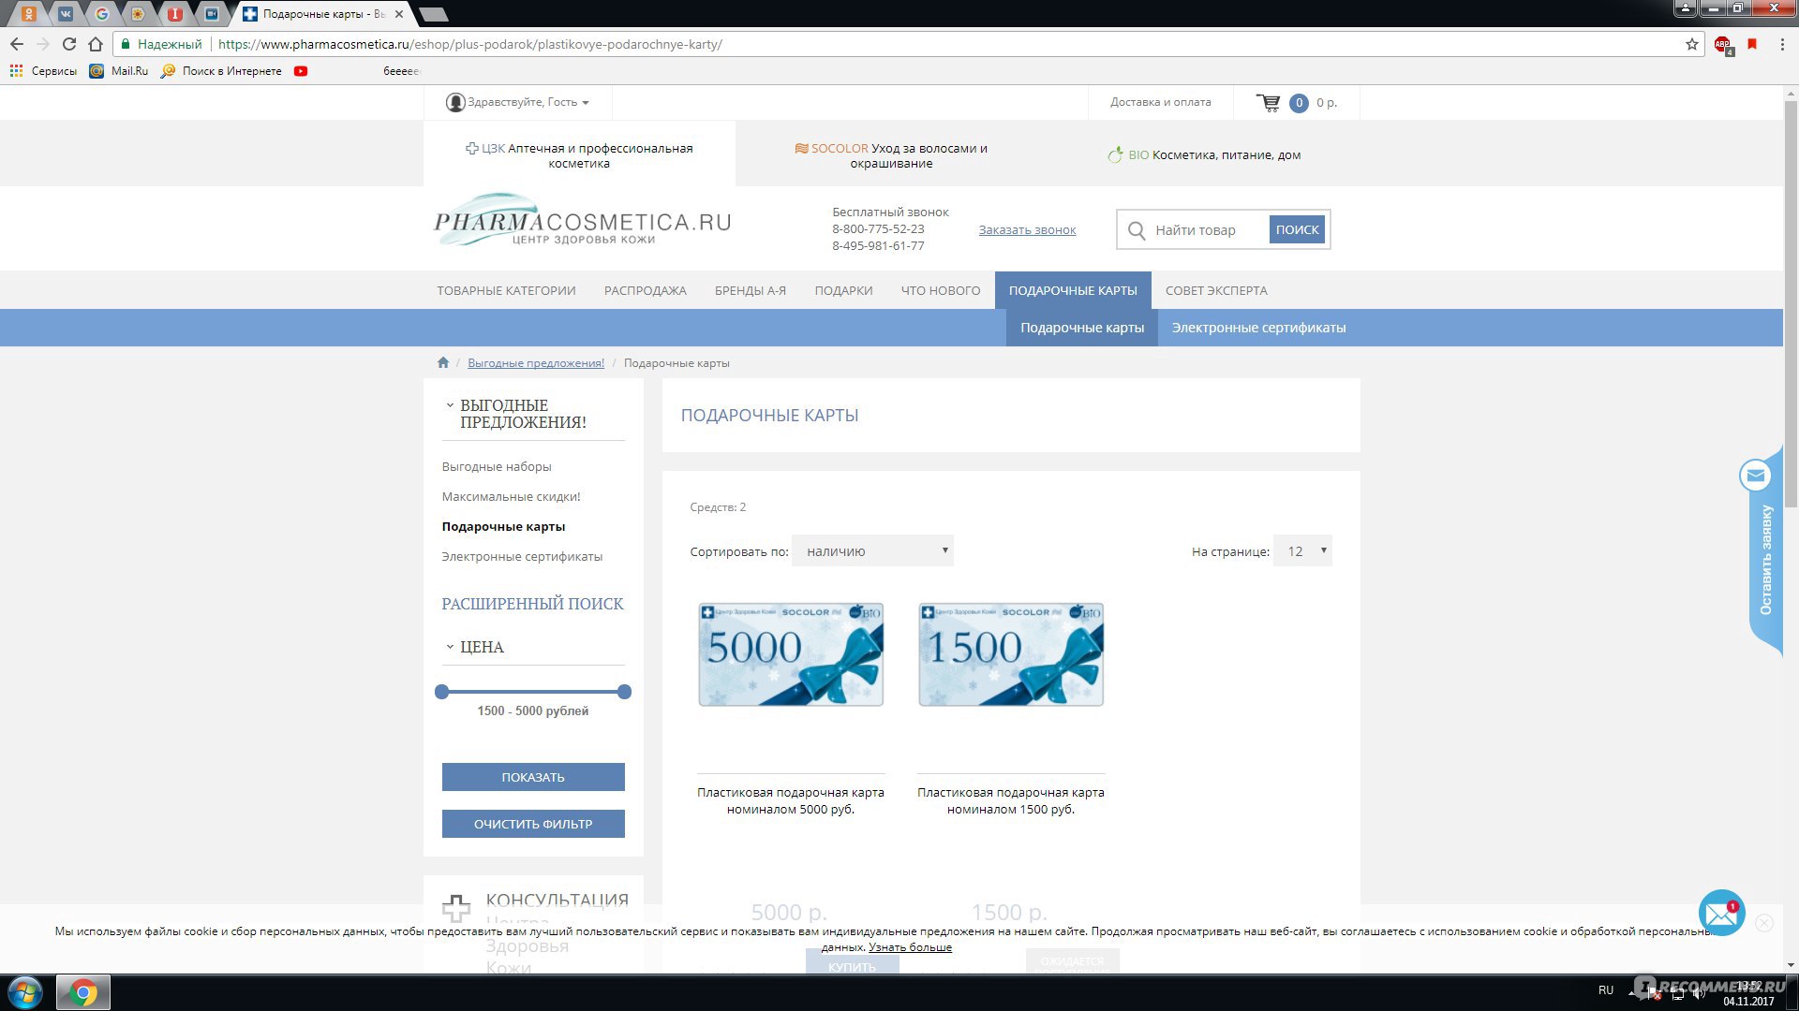Open the Поиск в Интернете bookmark

click(221, 71)
